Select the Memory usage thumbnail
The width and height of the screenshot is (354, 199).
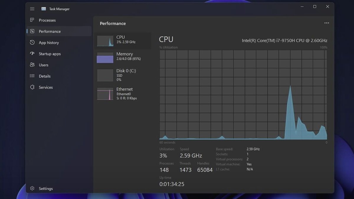105,58
